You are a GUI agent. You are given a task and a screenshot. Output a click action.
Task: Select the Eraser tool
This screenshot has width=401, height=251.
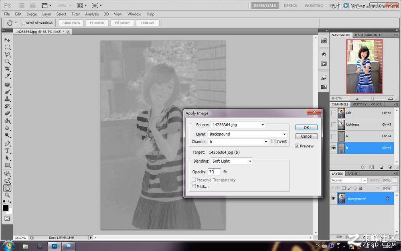[7, 113]
